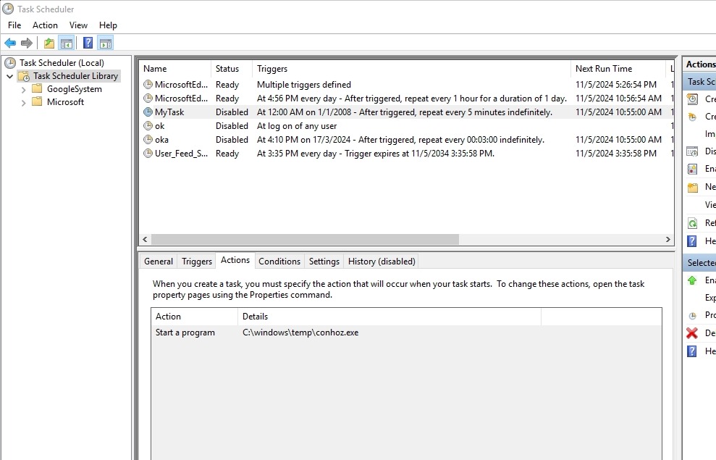Switch to the History (disabled) tab
The image size is (716, 460).
coord(382,262)
